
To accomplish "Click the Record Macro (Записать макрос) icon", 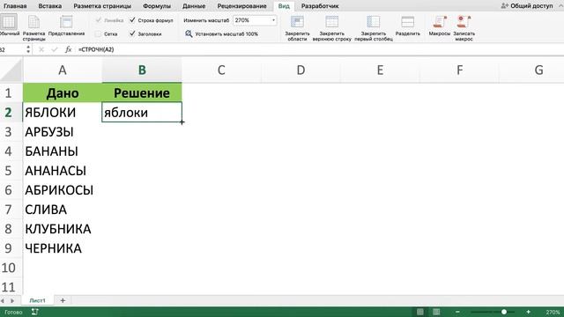I will 464,22.
